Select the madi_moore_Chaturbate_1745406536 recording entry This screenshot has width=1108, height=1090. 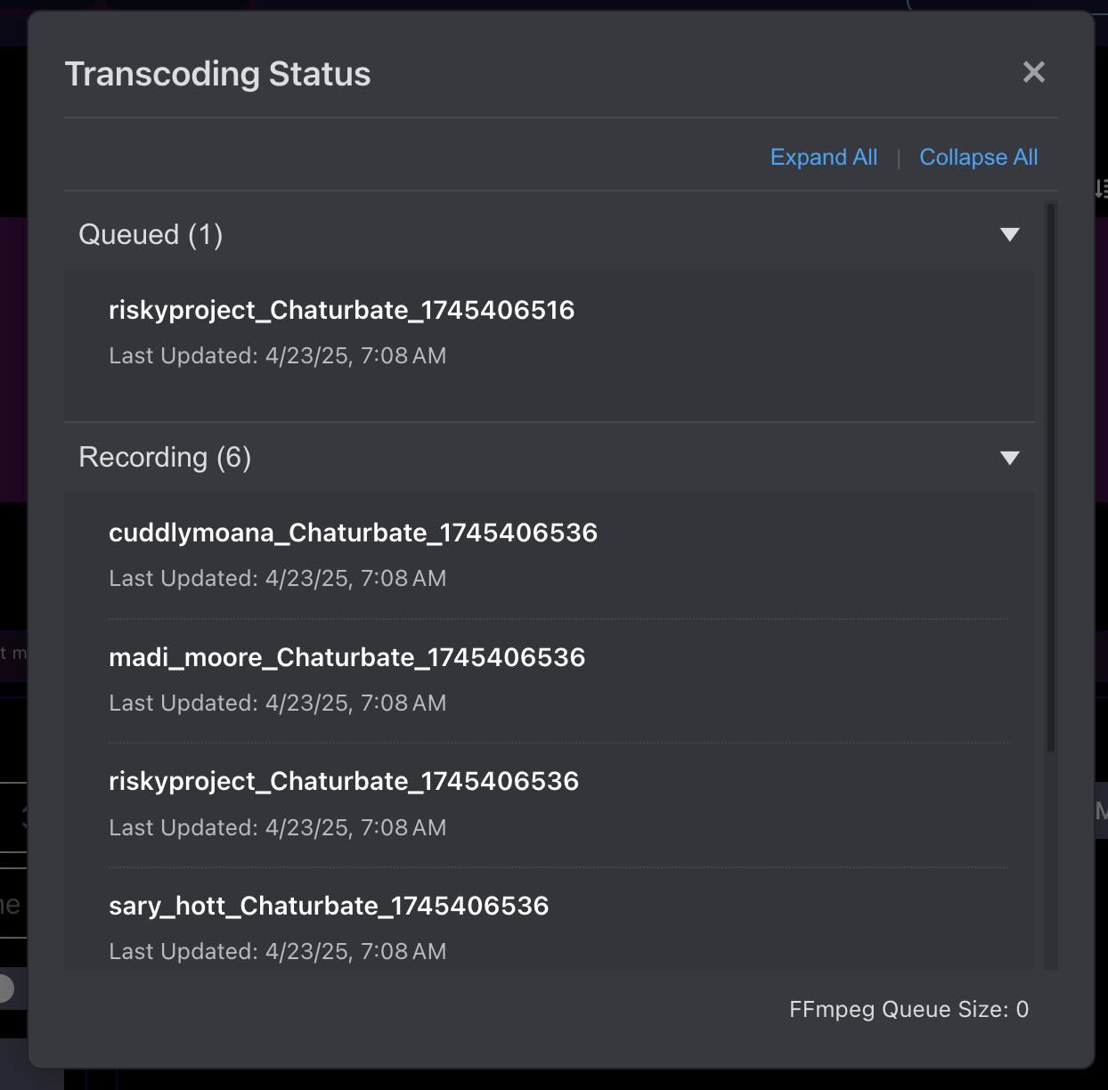pos(346,657)
